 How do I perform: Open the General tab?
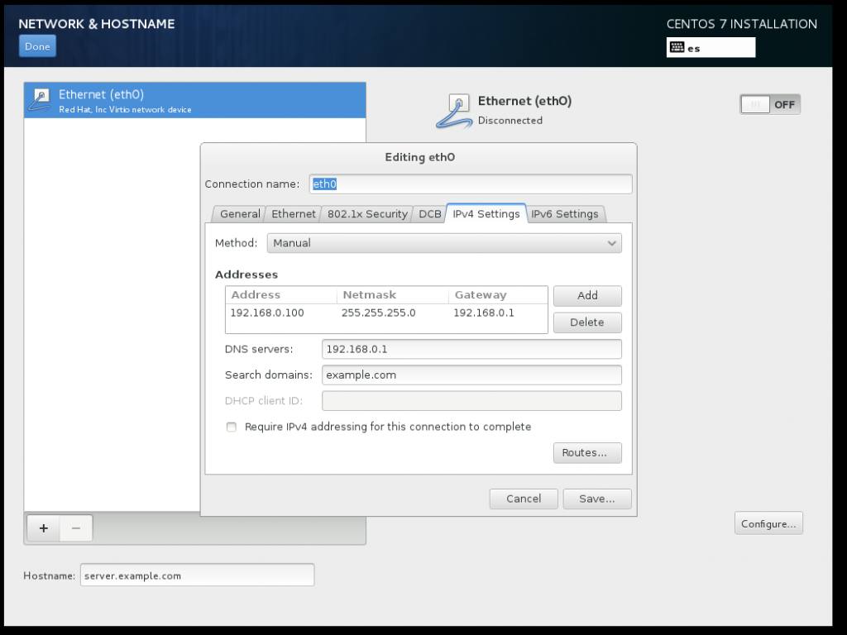(238, 213)
